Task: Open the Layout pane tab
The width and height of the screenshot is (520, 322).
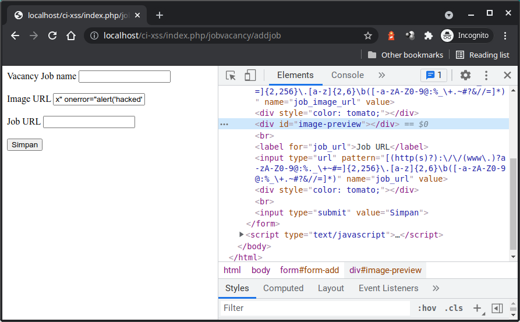Action: click(x=331, y=288)
